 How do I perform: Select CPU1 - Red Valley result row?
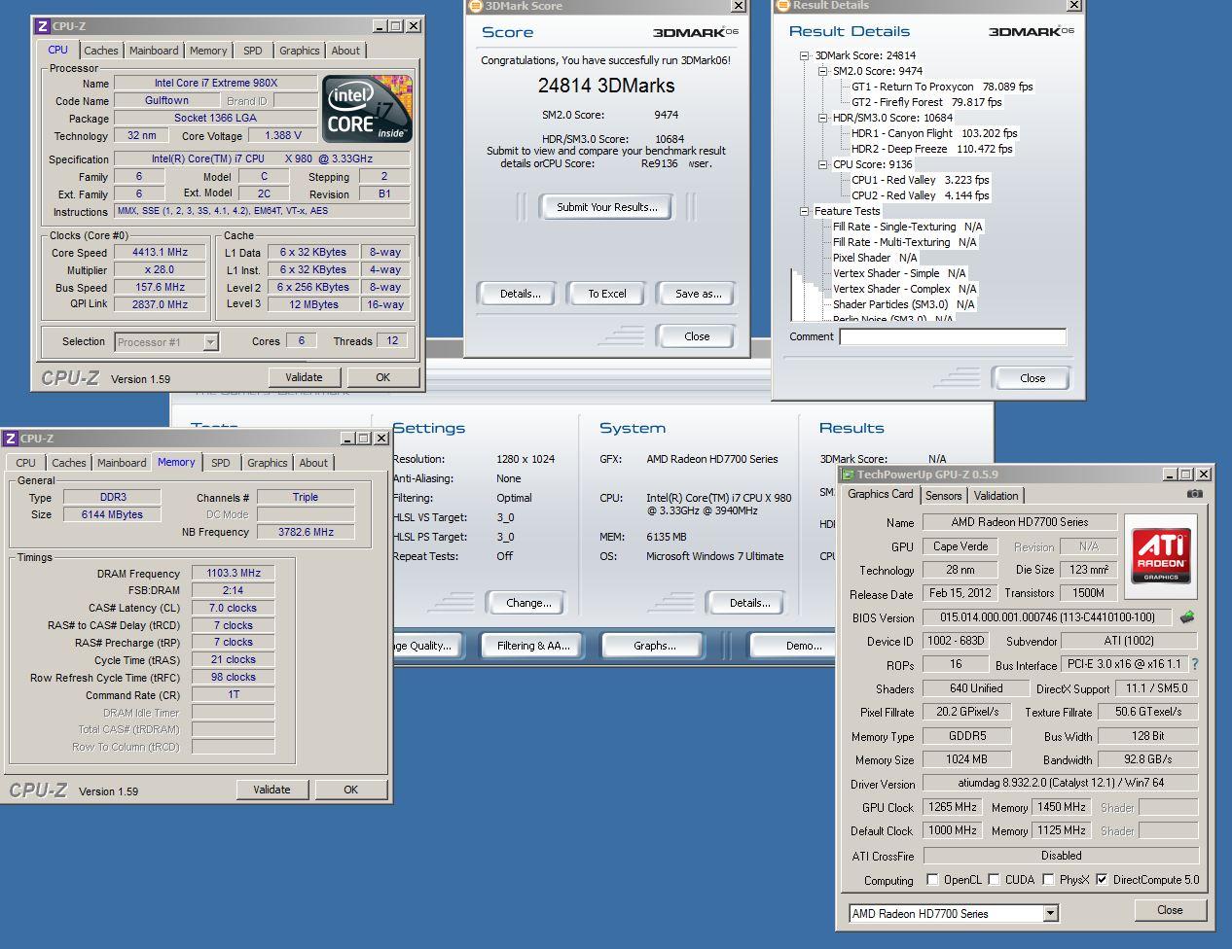(920, 180)
